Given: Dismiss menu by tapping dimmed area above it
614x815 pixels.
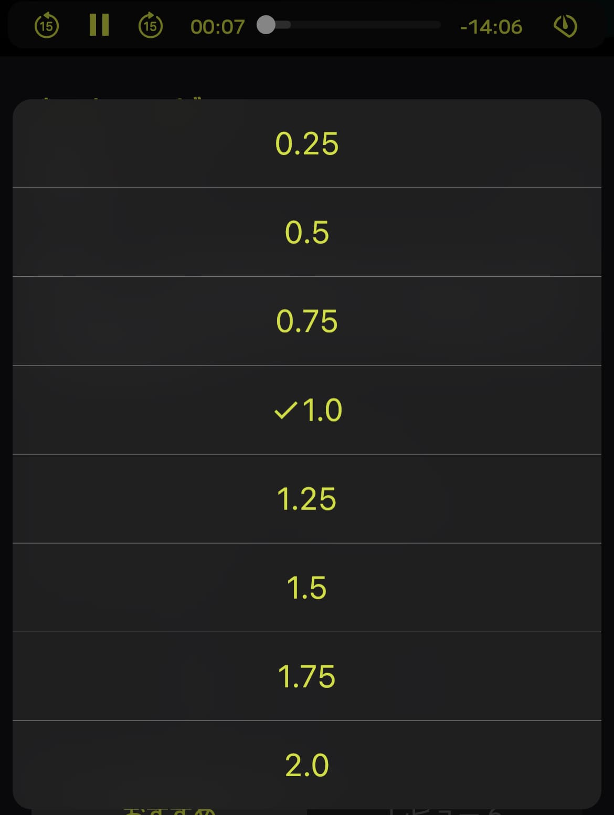Looking at the screenshot, I should [x=307, y=77].
